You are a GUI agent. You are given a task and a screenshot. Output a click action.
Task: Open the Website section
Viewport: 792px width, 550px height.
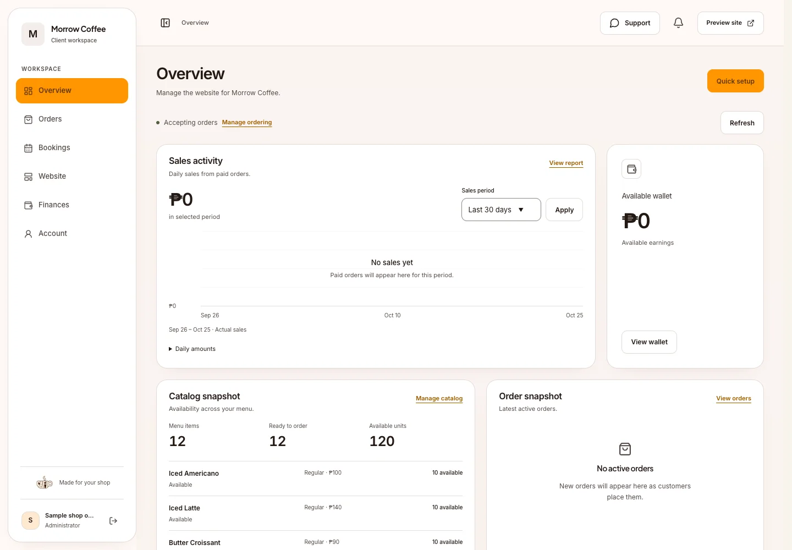72,177
